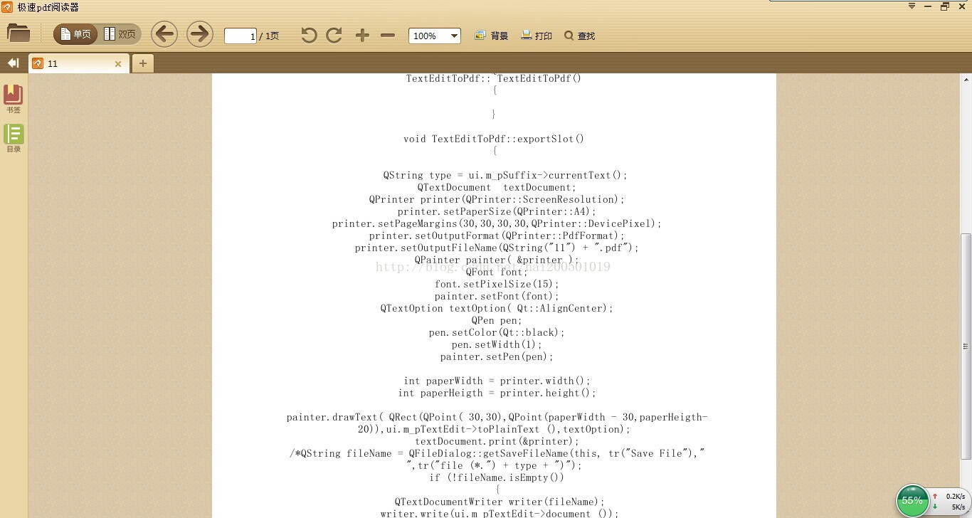Rotate page clockwise

pos(334,36)
